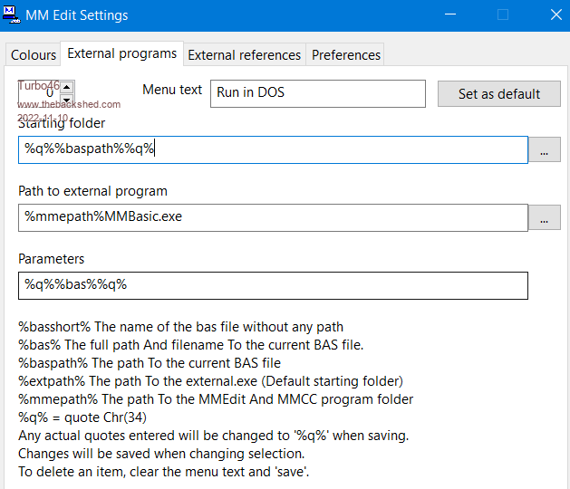Click the Starting folder label

[x=62, y=123]
